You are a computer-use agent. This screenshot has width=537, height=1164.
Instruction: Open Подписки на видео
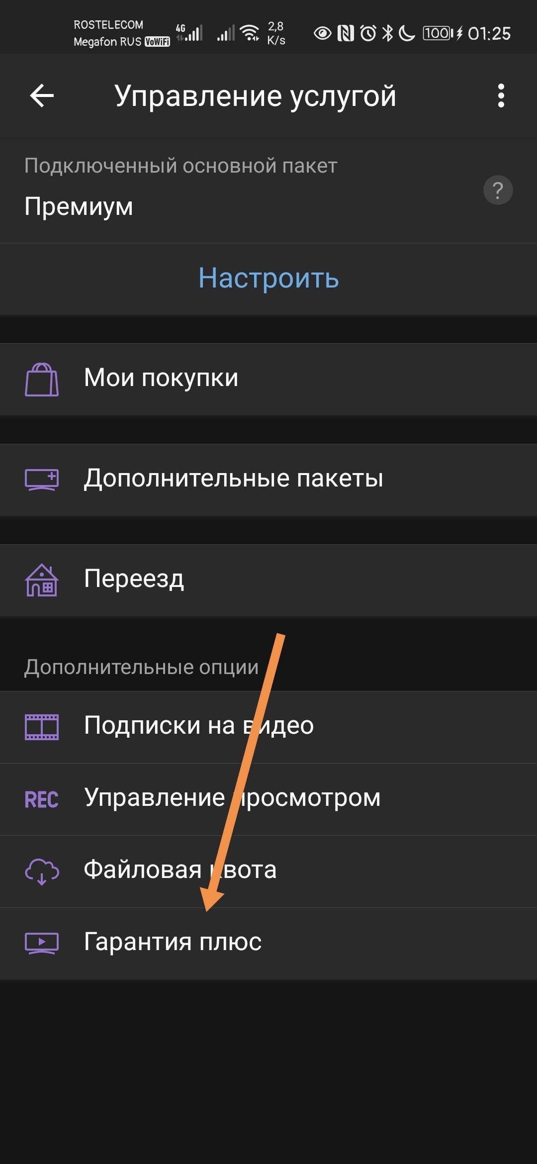tap(268, 727)
